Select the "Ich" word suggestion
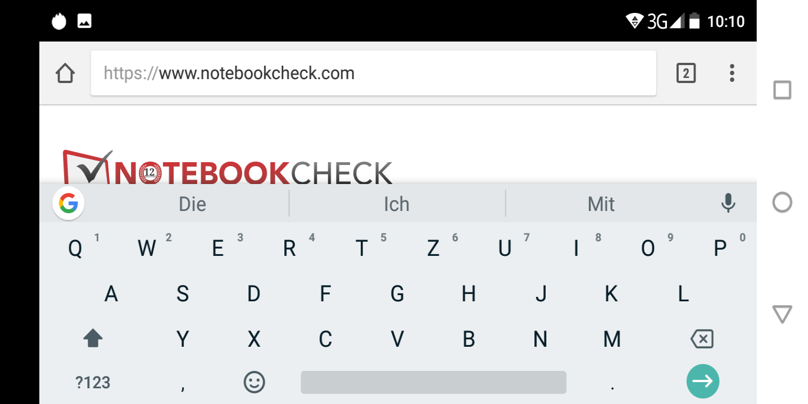808x404 pixels. 397,204
